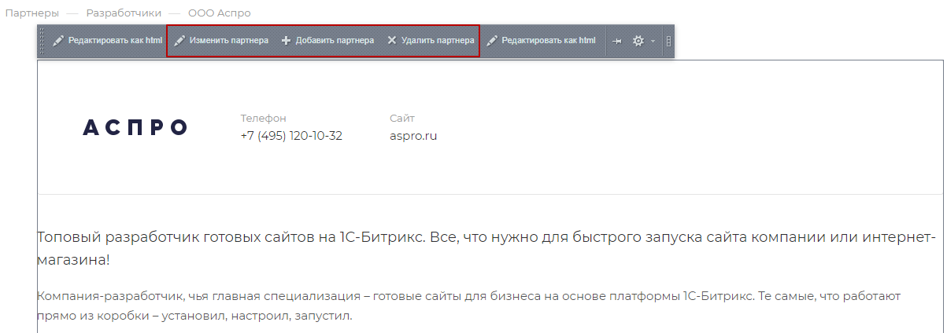
Task: Click the toolbar's left dotted drag handle
Action: tap(43, 41)
